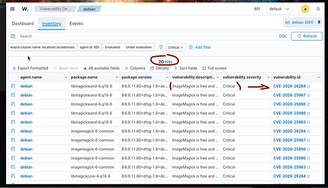Remove the Critical filter with X

(x=182, y=47)
